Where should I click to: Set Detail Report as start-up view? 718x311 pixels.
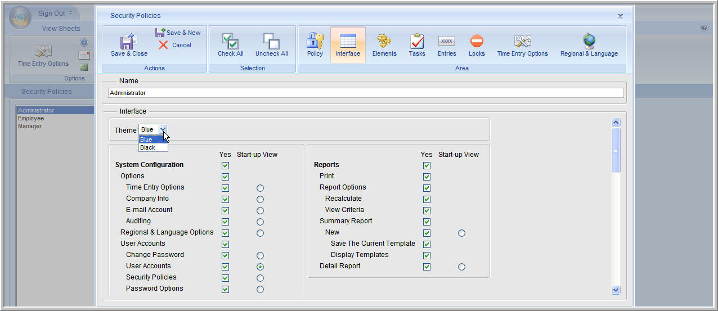pyautogui.click(x=461, y=267)
